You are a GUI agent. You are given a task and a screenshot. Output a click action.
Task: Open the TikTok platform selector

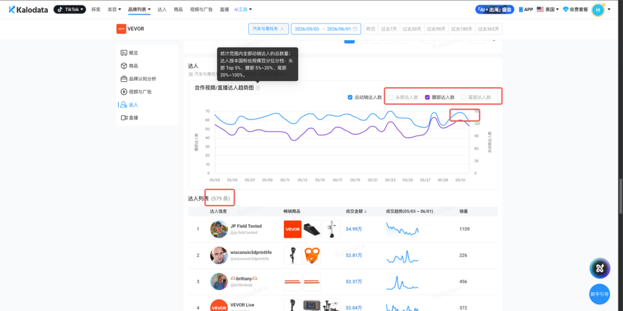click(70, 9)
